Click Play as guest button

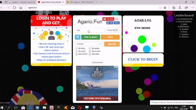point(91,37)
